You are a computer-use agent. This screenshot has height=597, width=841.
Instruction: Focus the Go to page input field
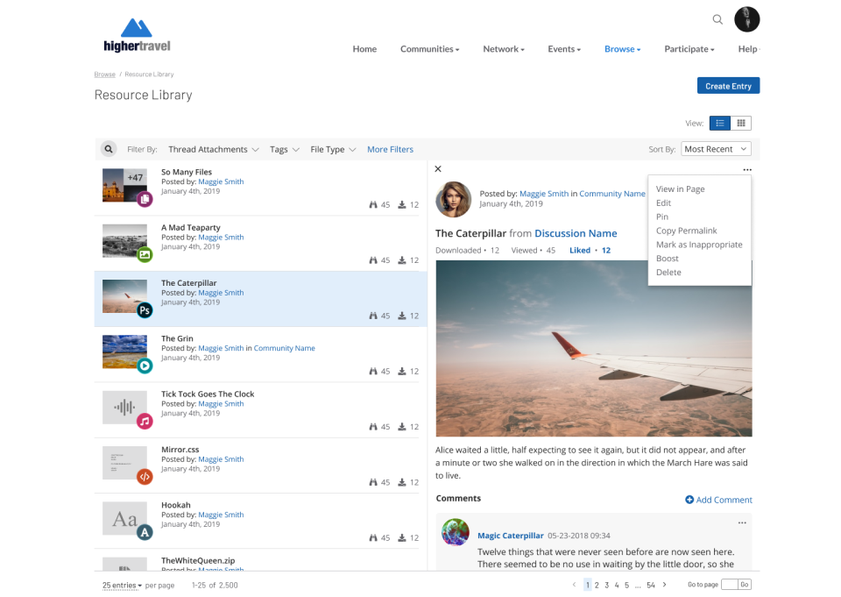coord(730,585)
